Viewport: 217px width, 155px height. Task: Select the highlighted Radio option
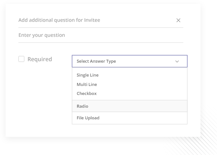click(x=130, y=106)
